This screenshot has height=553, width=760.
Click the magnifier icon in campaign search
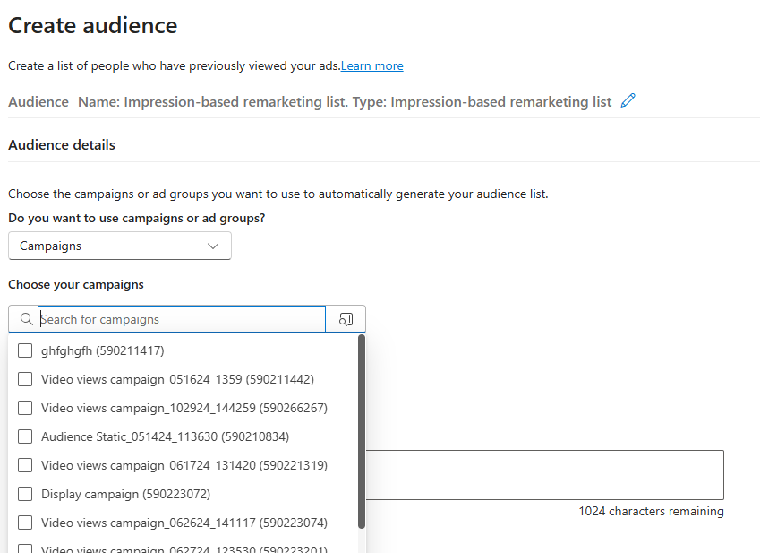click(26, 319)
